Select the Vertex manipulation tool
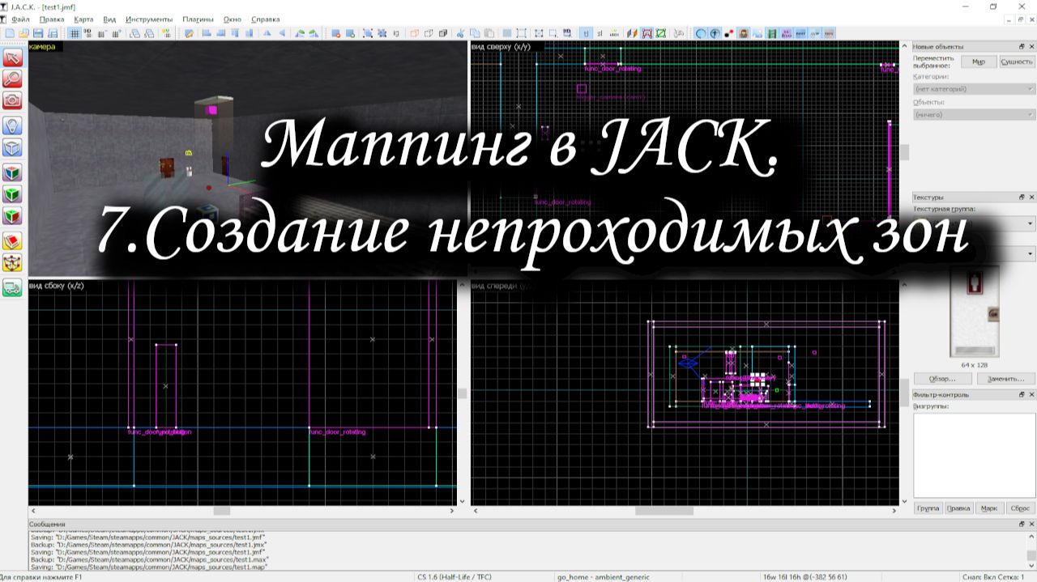Viewport: 1037px width, 582px height. point(13,263)
